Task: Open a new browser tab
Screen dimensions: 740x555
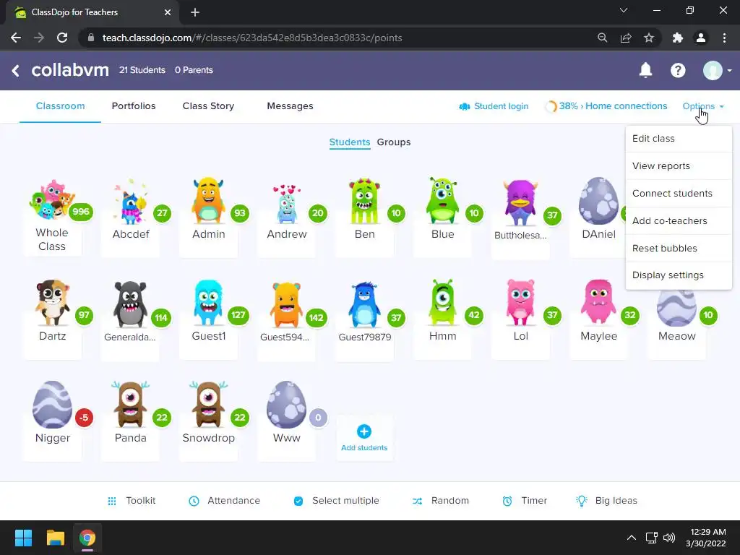Action: tap(195, 12)
